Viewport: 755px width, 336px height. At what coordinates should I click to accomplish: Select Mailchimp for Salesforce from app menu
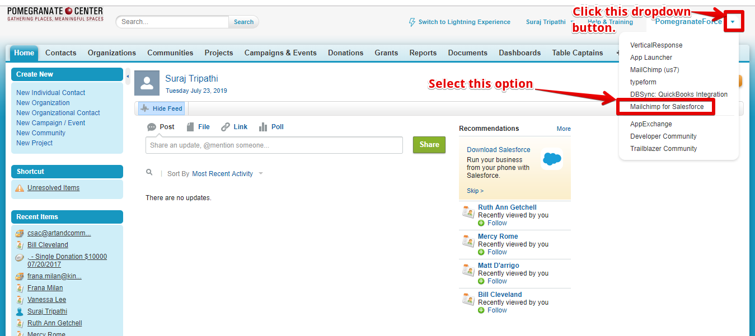667,107
